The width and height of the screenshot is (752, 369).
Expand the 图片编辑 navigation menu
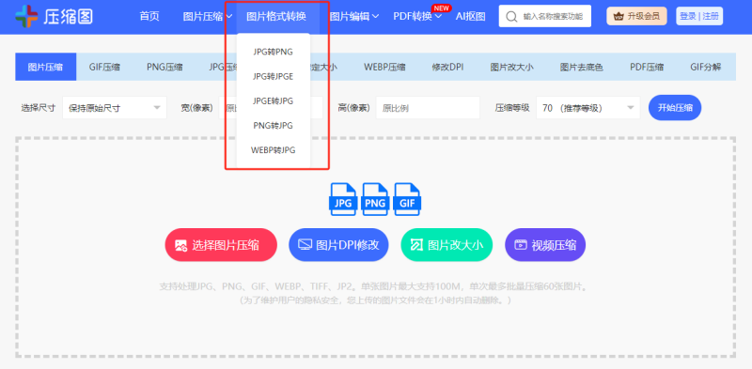pos(354,17)
